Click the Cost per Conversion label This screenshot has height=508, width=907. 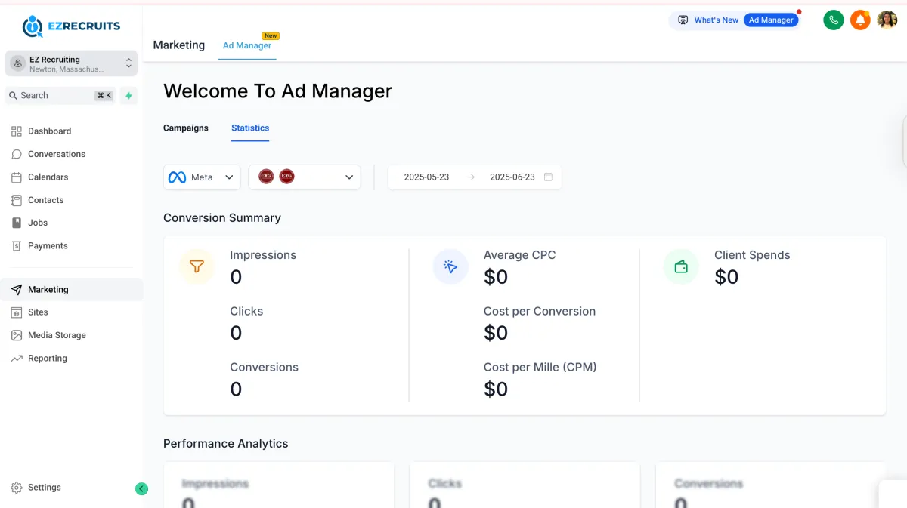[540, 312]
